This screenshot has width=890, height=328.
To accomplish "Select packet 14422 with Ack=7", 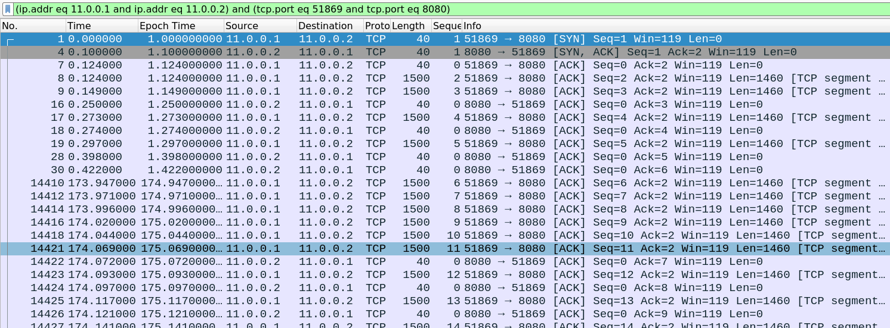I will 445,261.
